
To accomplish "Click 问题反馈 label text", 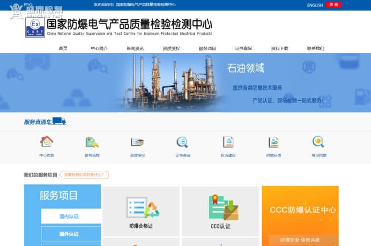I will tap(274, 155).
